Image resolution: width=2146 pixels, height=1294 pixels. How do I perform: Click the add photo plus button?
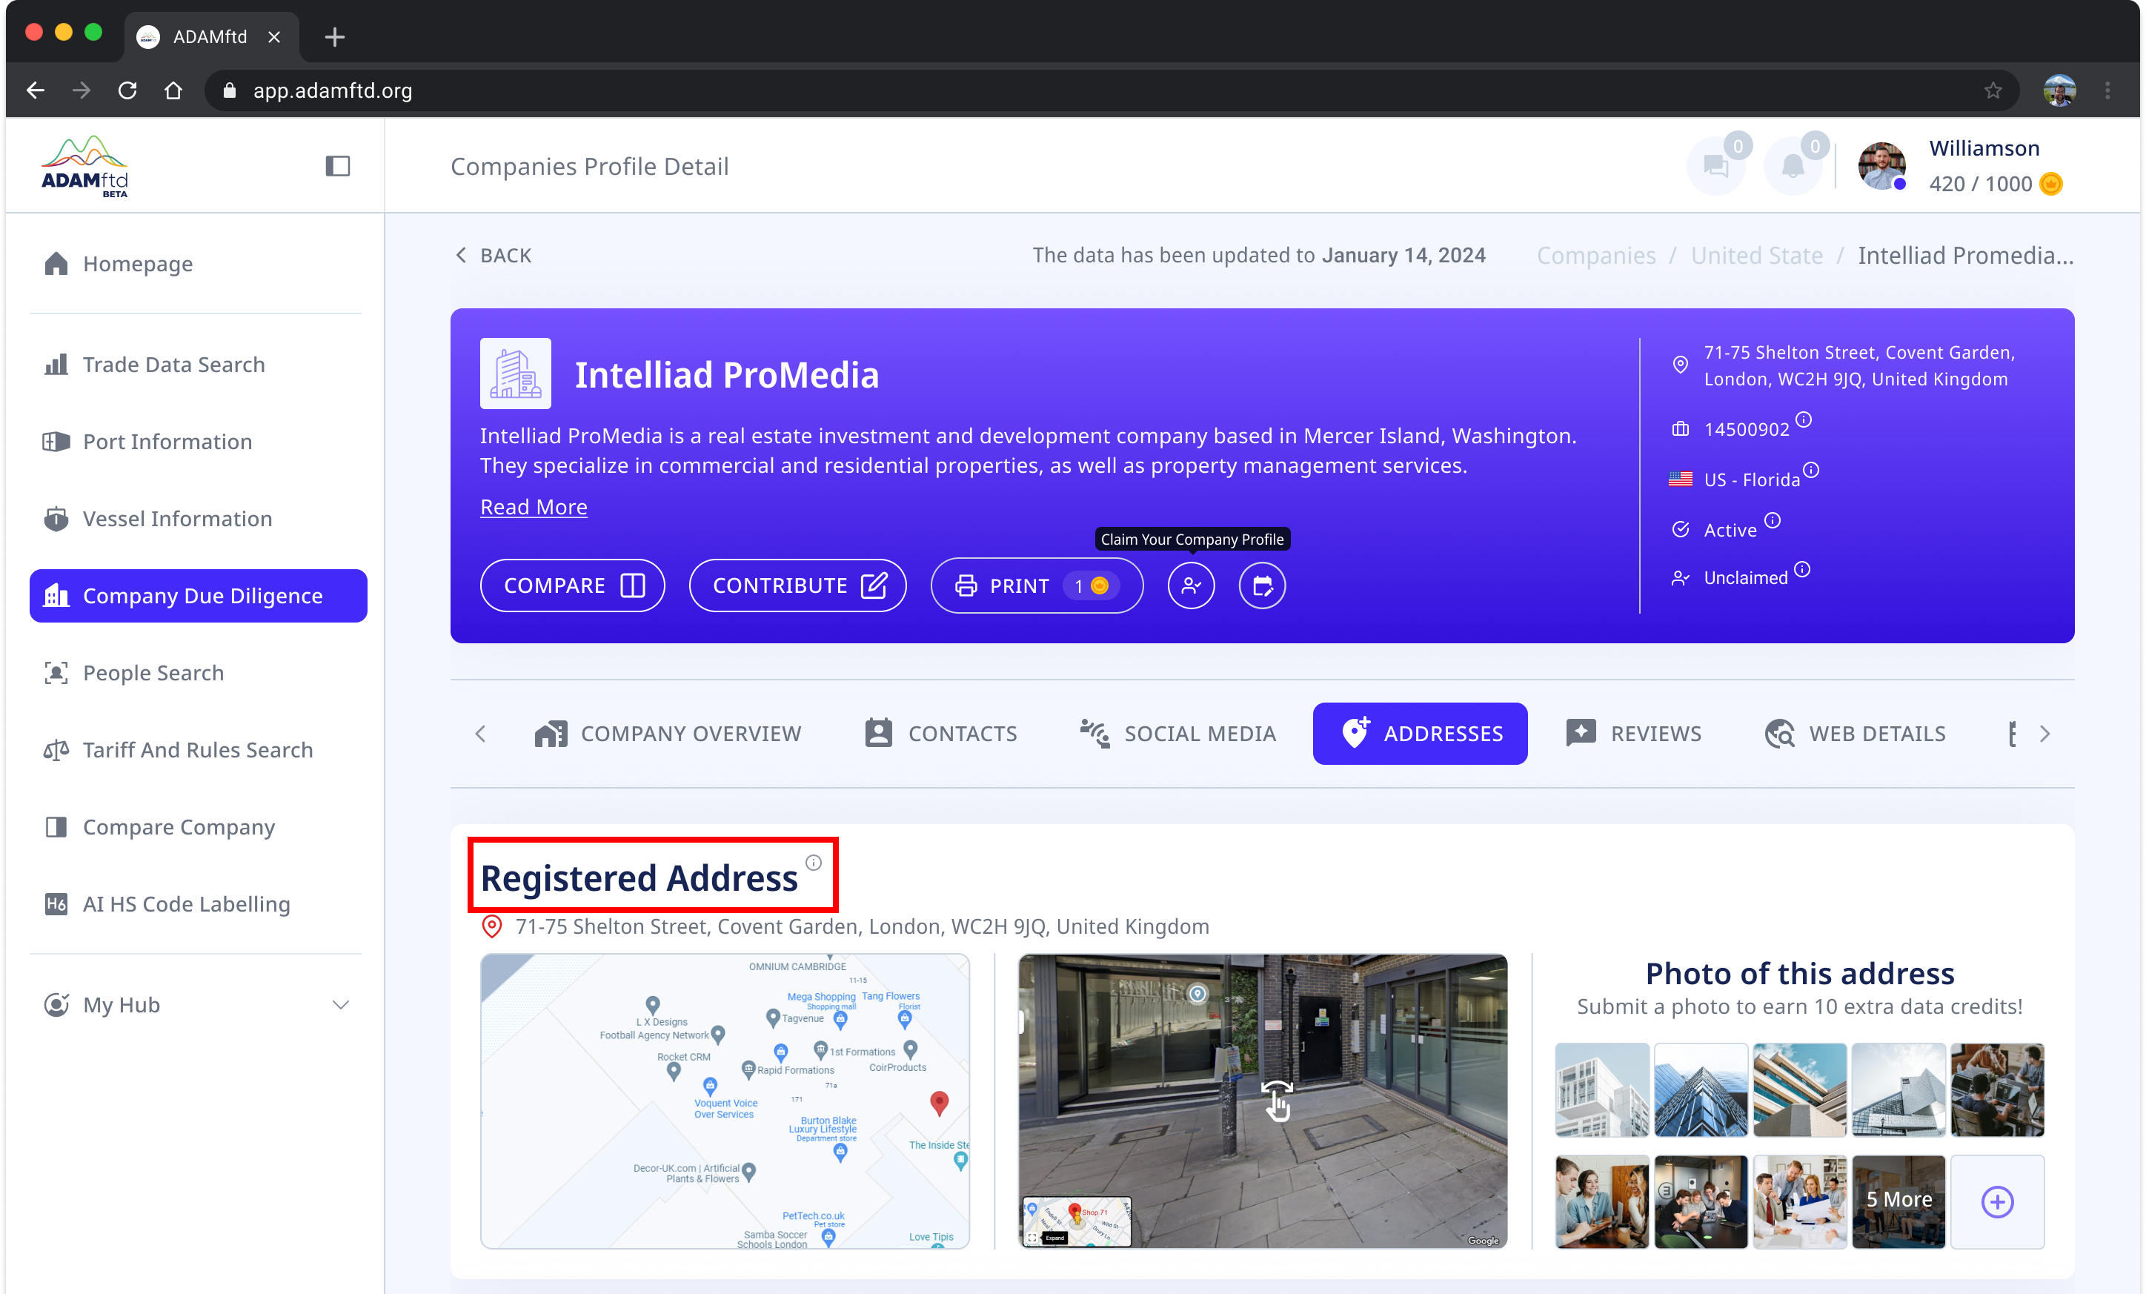coord(1997,1201)
